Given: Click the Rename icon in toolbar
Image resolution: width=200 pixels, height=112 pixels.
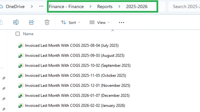Looking at the screenshot, I should coord(16,22).
